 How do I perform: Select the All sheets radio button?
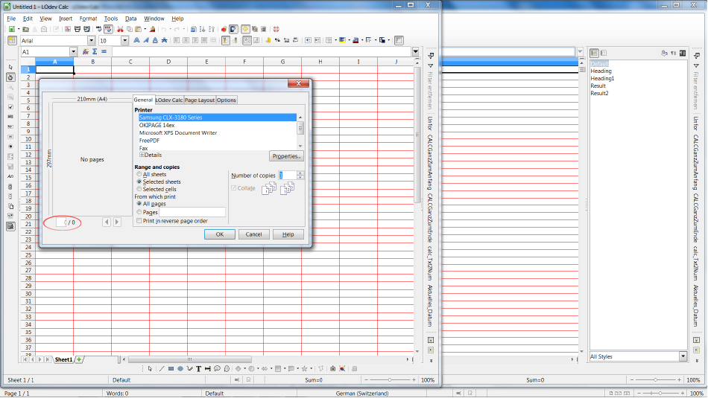point(139,175)
